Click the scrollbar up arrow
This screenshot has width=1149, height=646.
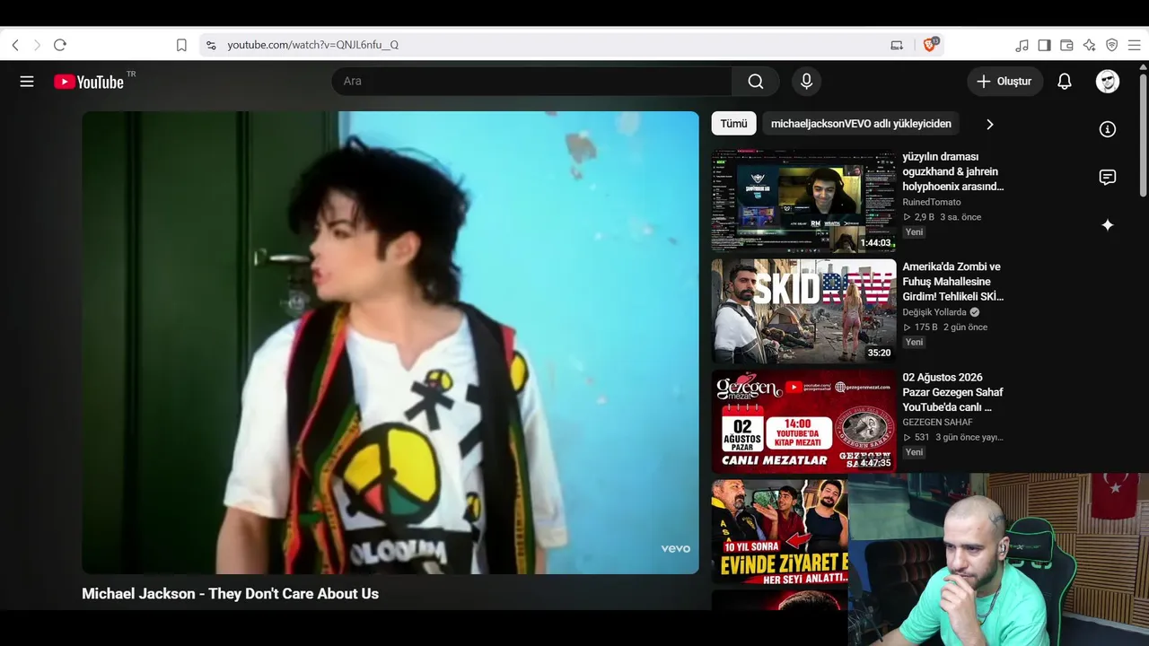coord(1143,66)
